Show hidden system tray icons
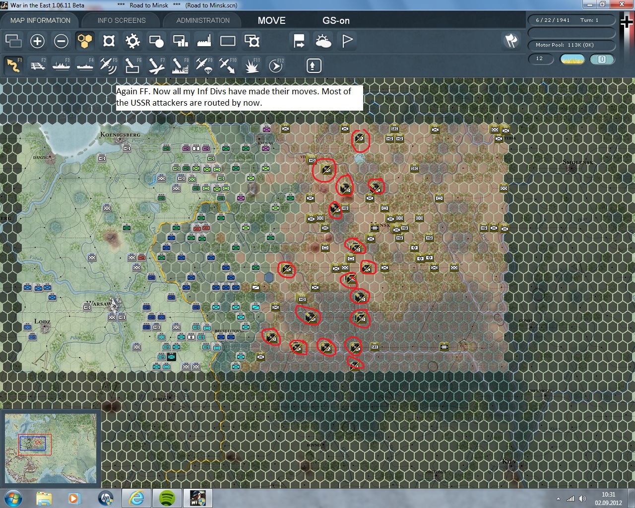This screenshot has height=508, width=635. point(558,499)
